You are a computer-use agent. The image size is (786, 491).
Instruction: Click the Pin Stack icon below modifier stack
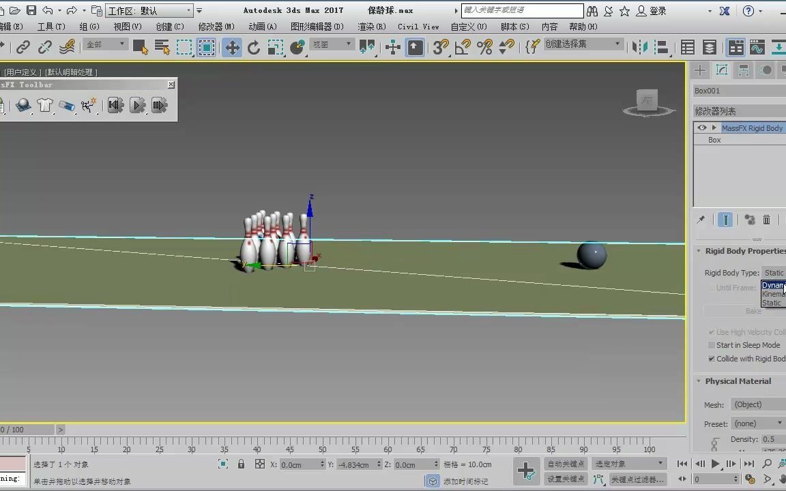point(701,220)
